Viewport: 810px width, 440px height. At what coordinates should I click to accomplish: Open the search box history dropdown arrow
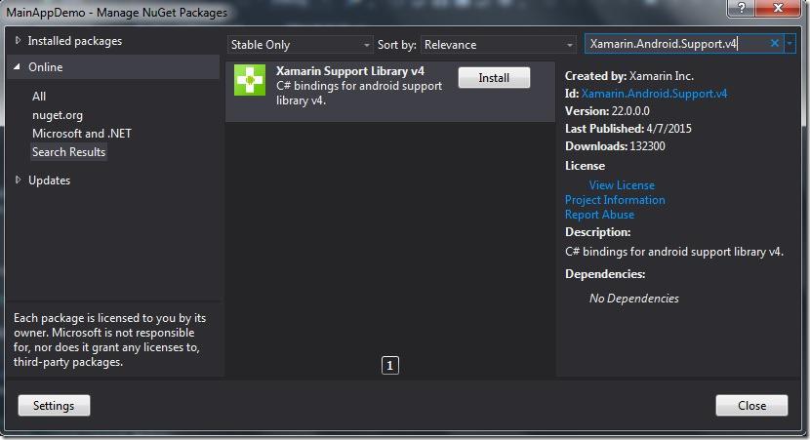click(x=790, y=44)
